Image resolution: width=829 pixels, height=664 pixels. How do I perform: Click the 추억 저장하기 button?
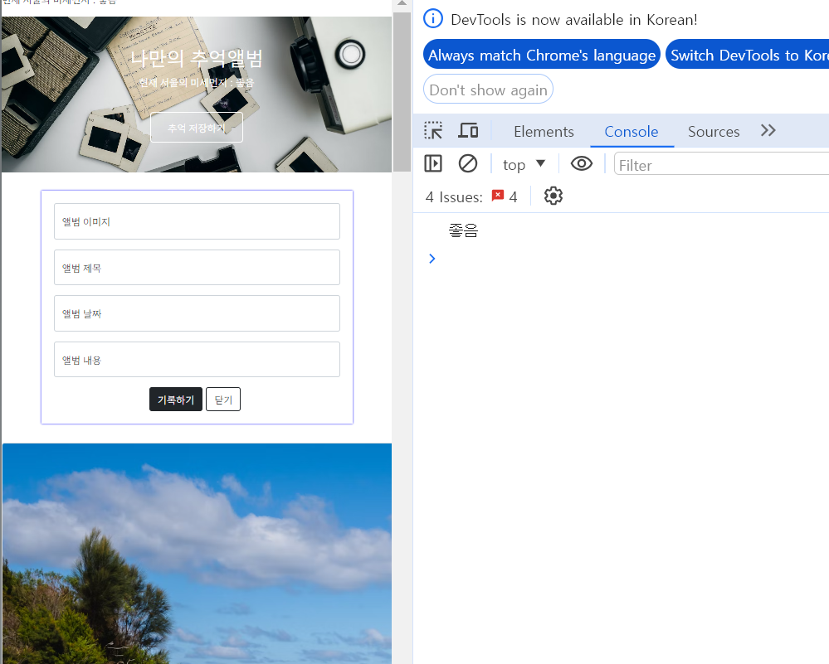[x=197, y=128]
